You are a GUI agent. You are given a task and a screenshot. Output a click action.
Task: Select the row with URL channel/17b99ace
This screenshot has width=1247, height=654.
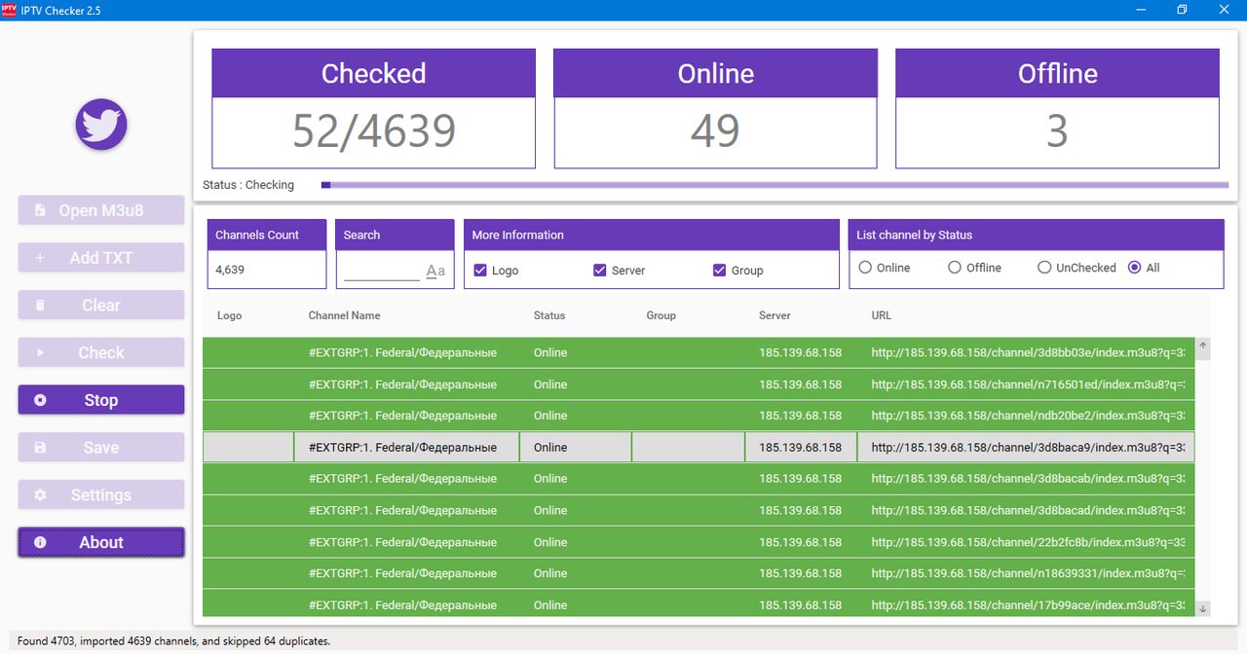tap(699, 604)
